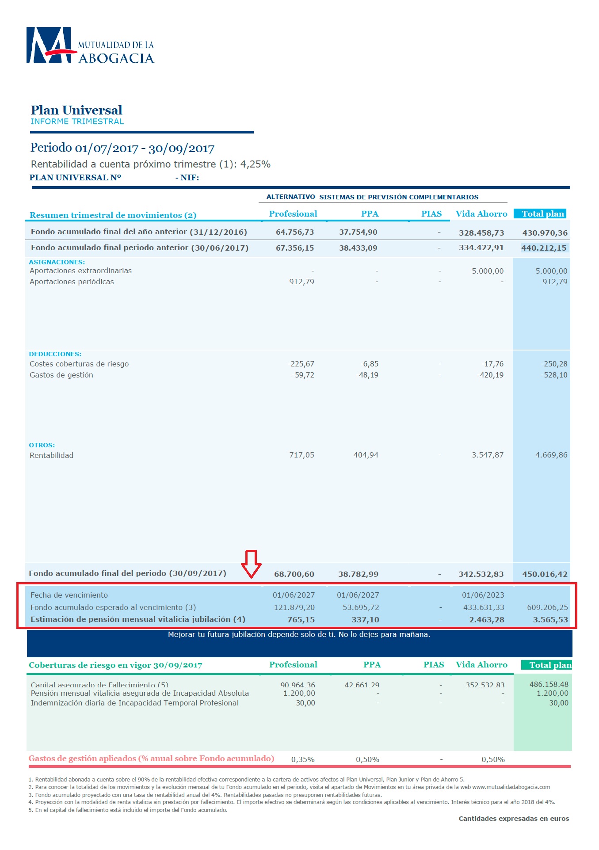Click footnote 4 about Proyección renta vitalicia

292,802
